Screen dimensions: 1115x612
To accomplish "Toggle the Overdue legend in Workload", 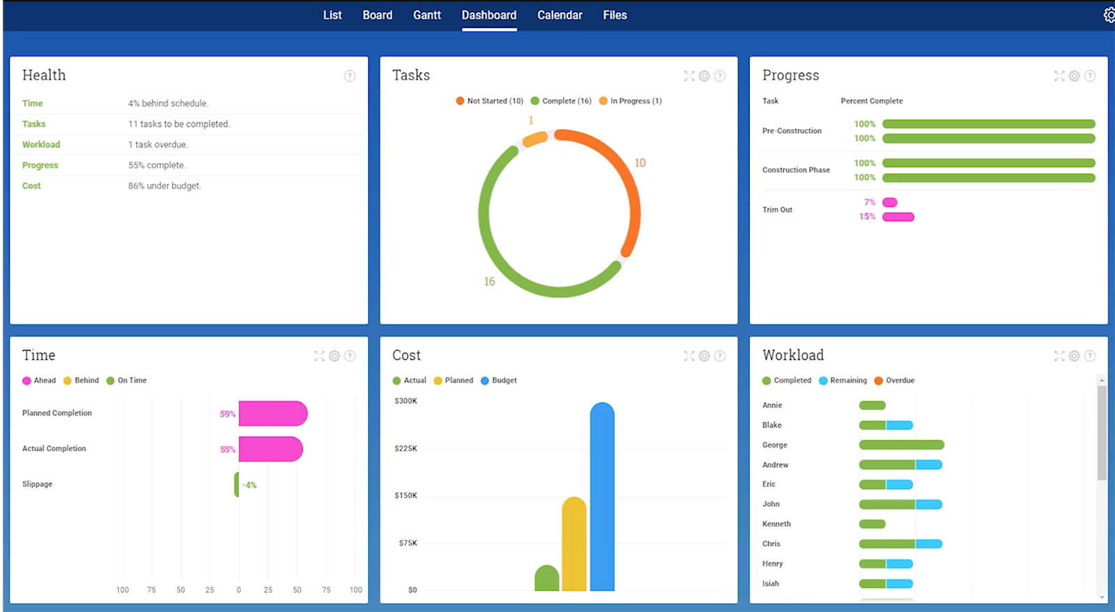I will click(x=894, y=381).
